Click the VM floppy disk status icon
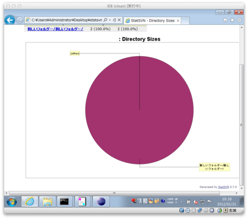Viewport: 248px width, 219px height. click(x=193, y=211)
